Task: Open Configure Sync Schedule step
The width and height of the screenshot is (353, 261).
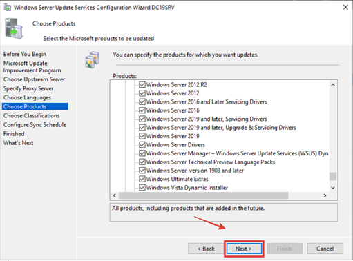Action: pyautogui.click(x=35, y=125)
